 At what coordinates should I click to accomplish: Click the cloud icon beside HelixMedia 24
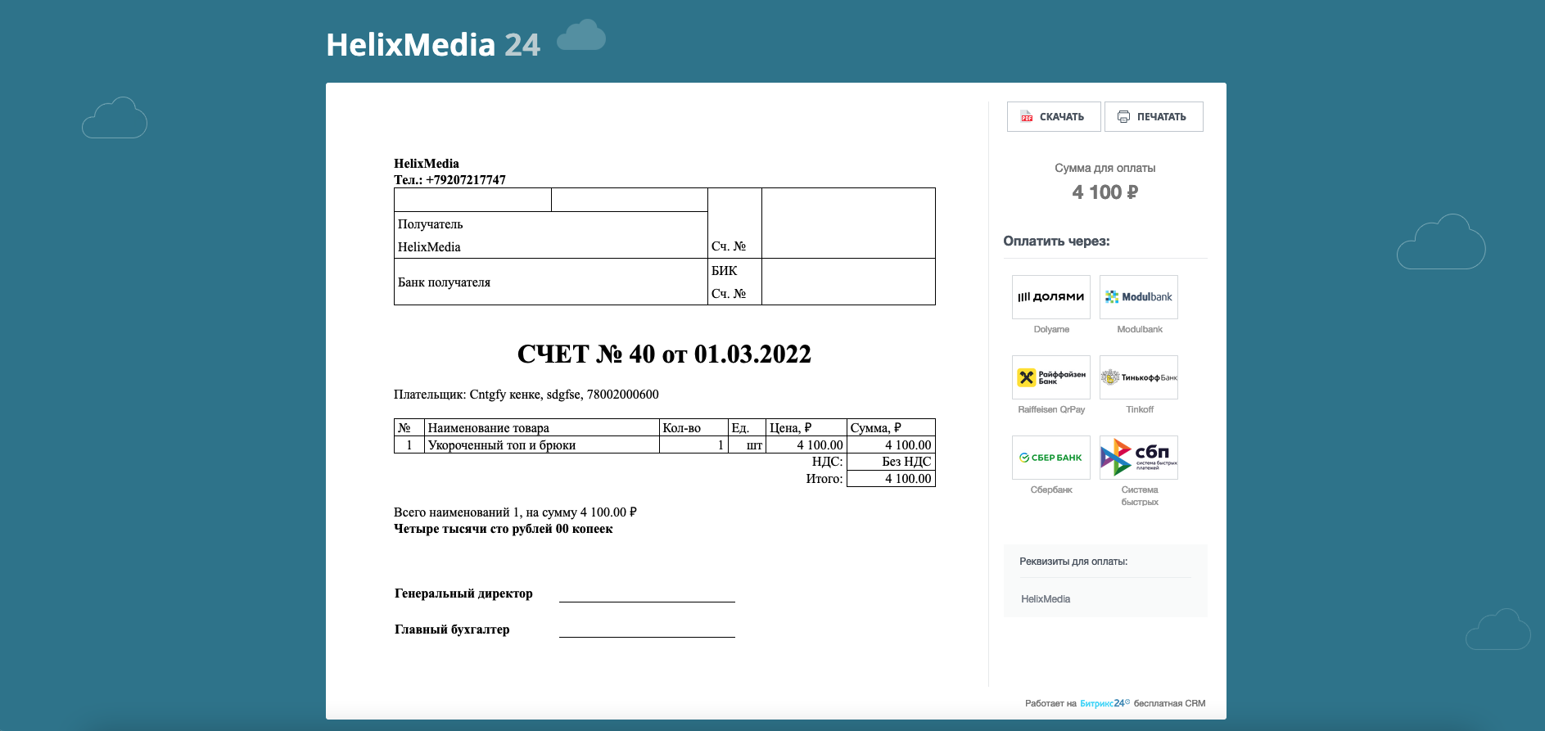click(581, 36)
